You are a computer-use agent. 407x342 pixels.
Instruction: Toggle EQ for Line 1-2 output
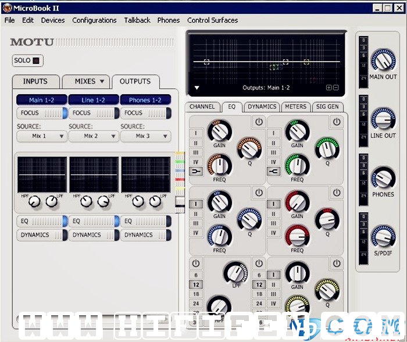click(x=94, y=221)
